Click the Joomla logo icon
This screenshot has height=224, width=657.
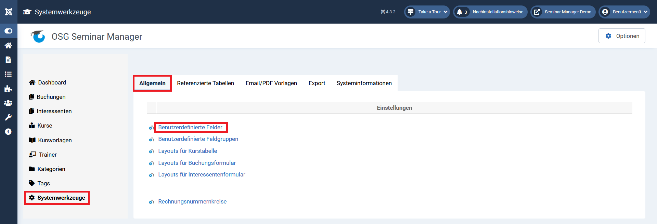click(9, 12)
